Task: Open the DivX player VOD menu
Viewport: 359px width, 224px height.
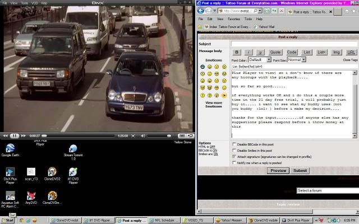Action: [35, 3]
